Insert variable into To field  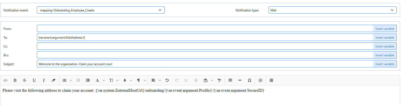tap(385, 37)
